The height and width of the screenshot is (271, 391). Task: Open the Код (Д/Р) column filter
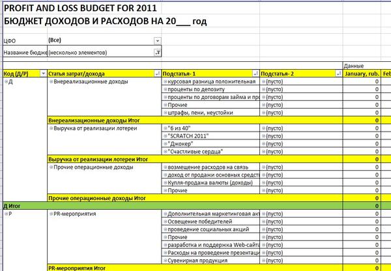tap(43, 74)
